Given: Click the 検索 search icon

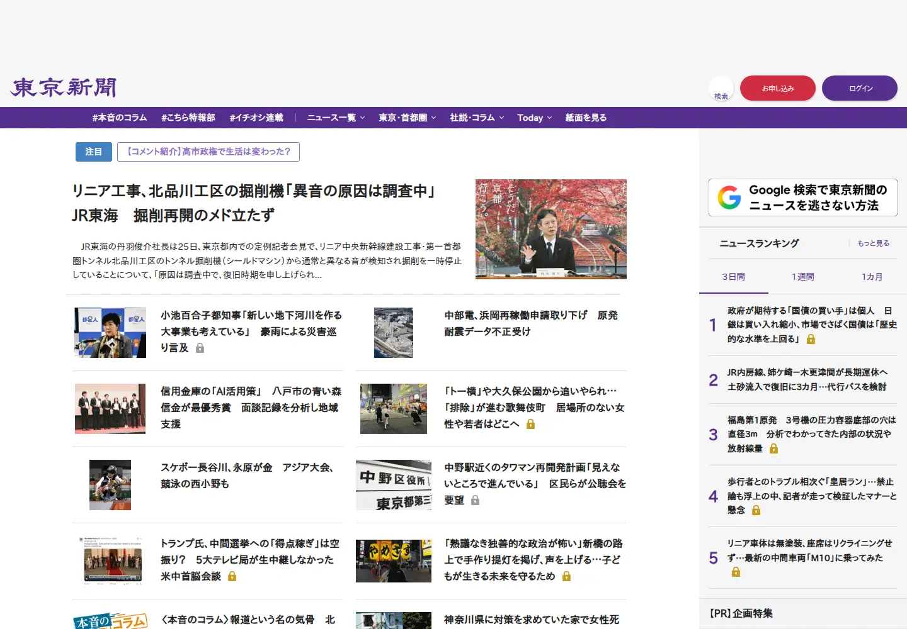Looking at the screenshot, I should pyautogui.click(x=721, y=89).
